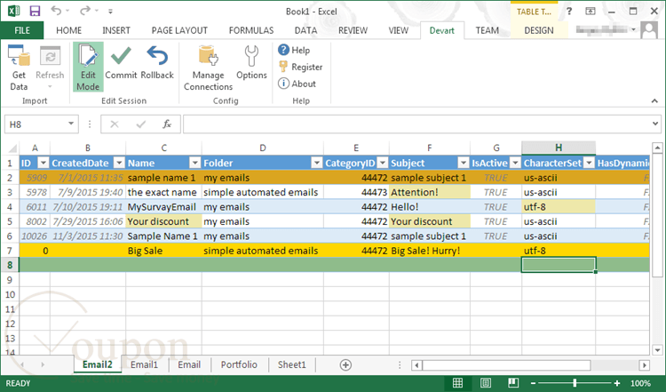This screenshot has height=392, width=666.
Task: Switch to the HOME ribbon tab
Action: (x=68, y=30)
